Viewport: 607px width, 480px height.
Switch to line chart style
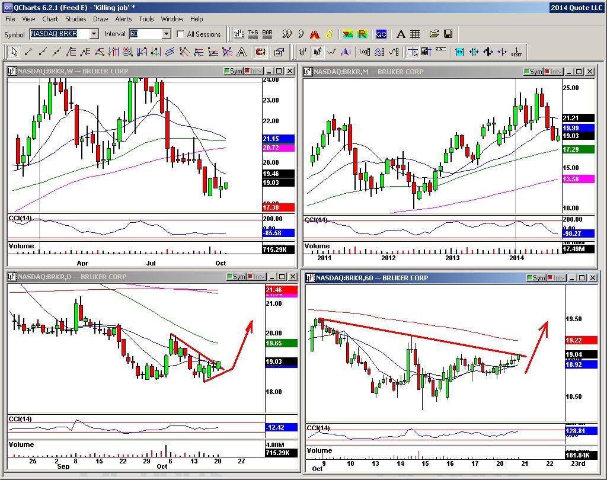331,52
